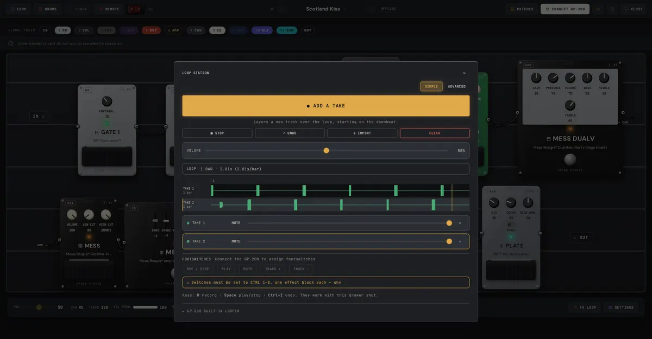
Task: Click the Take 2 green status dot
Action: (188, 241)
